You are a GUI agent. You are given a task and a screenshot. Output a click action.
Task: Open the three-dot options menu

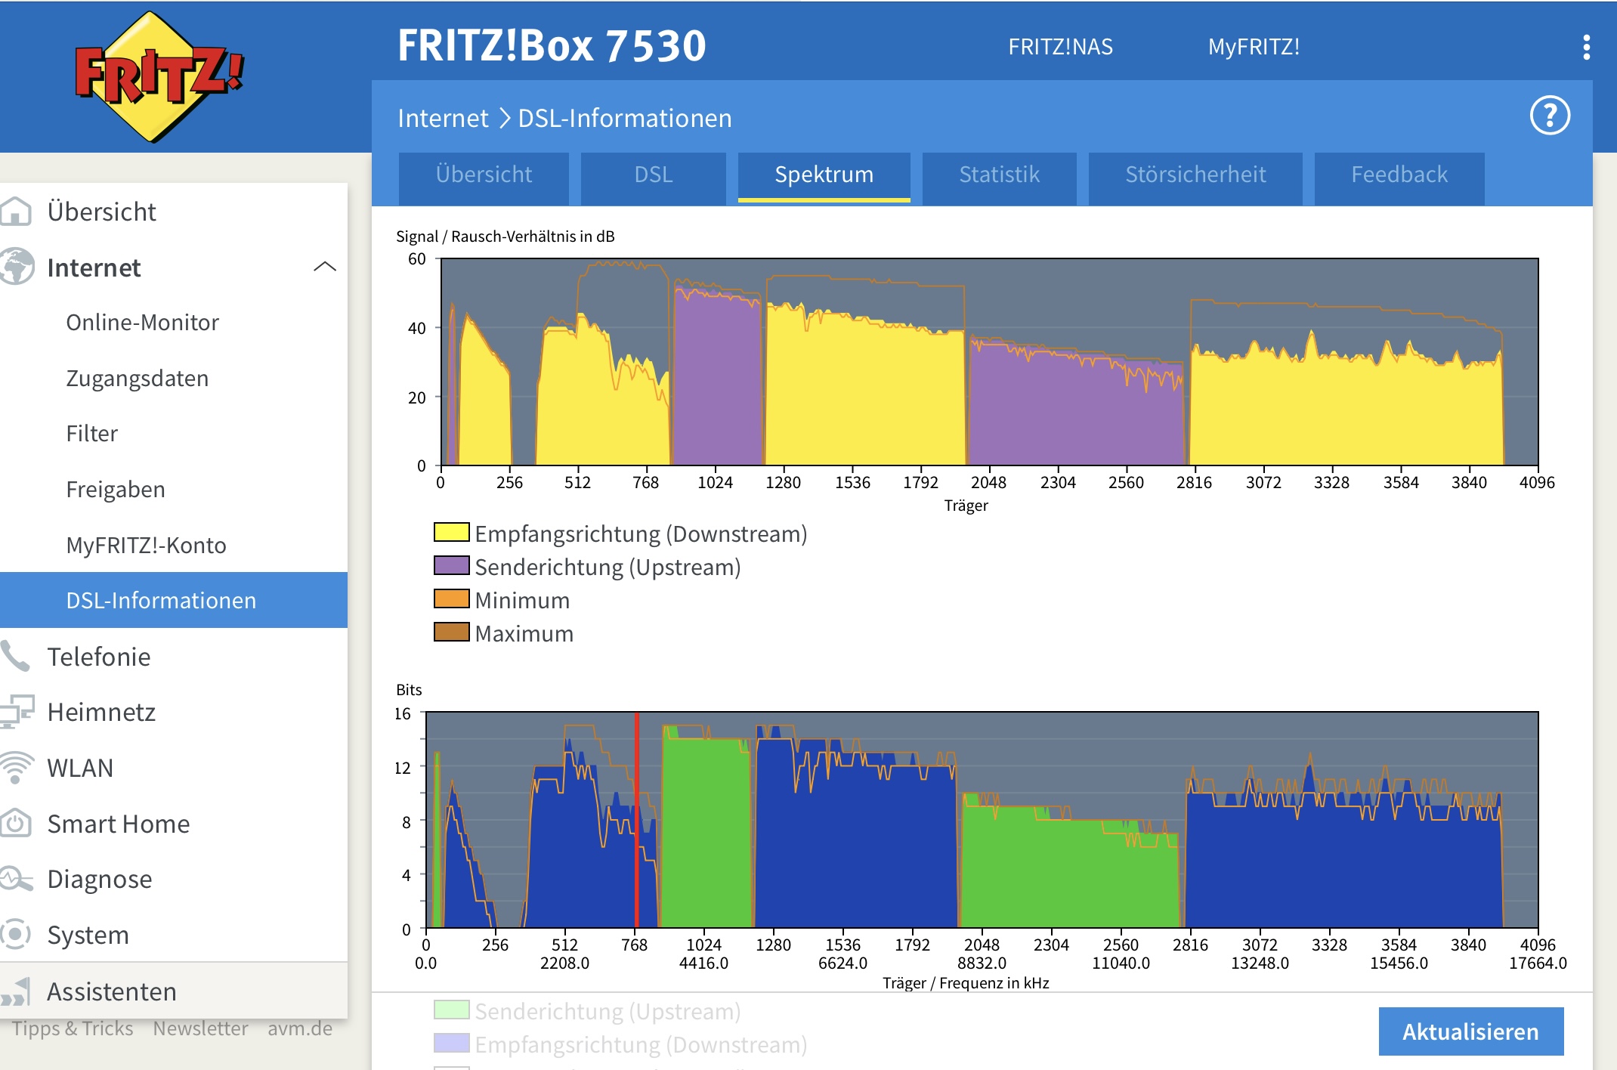pos(1586,47)
